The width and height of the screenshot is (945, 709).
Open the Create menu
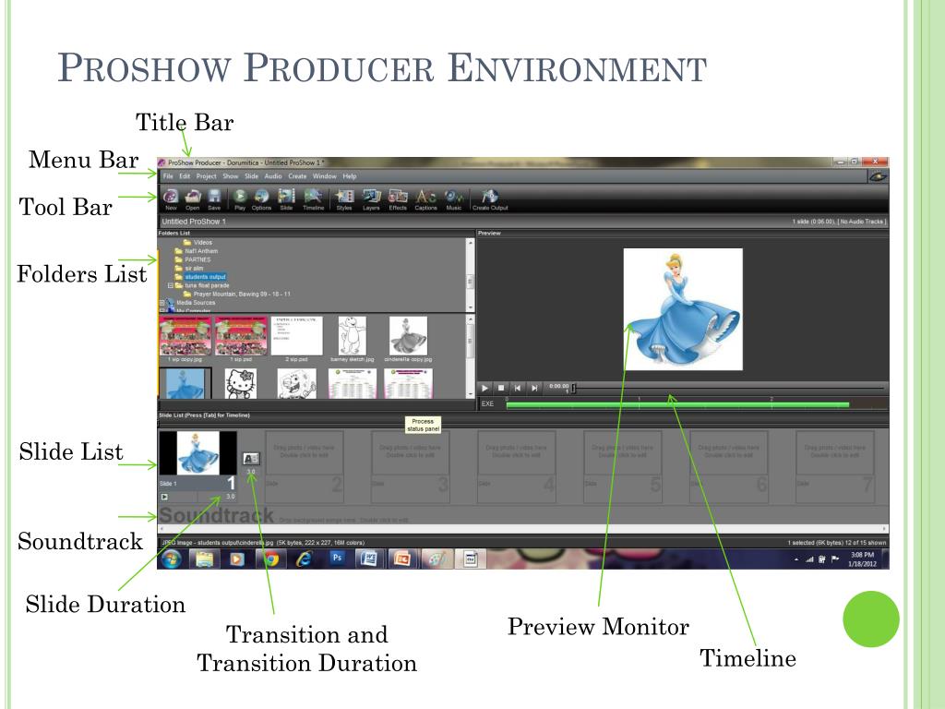pos(297,176)
